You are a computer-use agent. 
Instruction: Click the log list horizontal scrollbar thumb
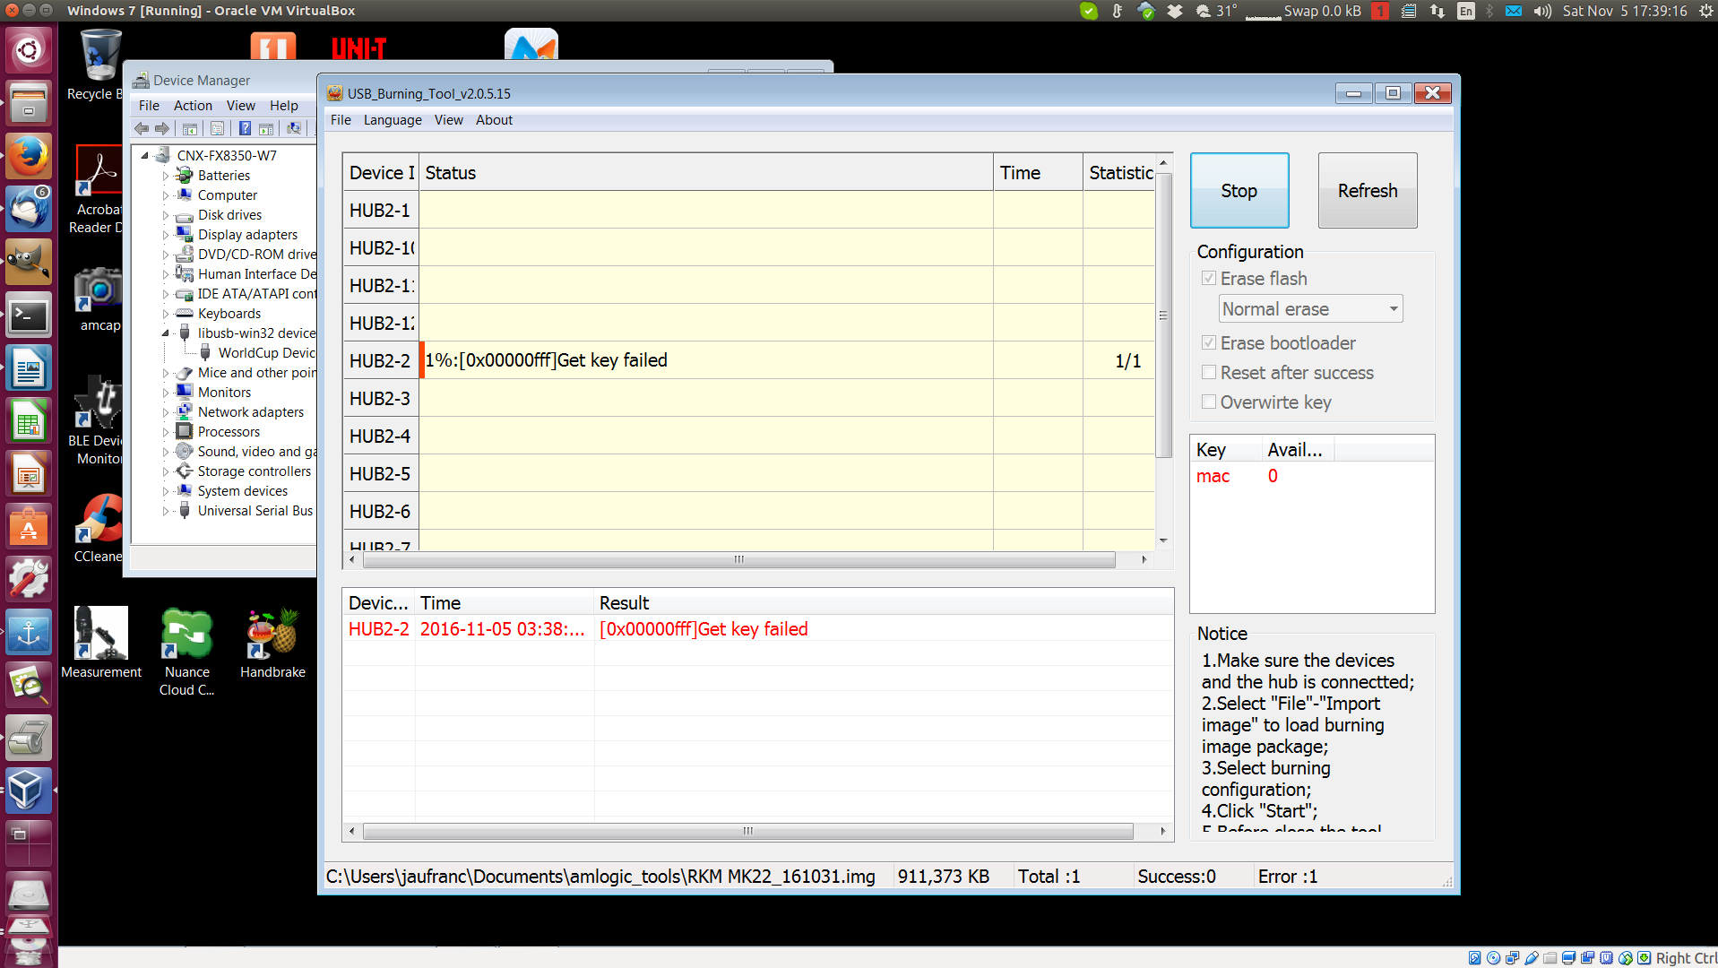point(748,832)
